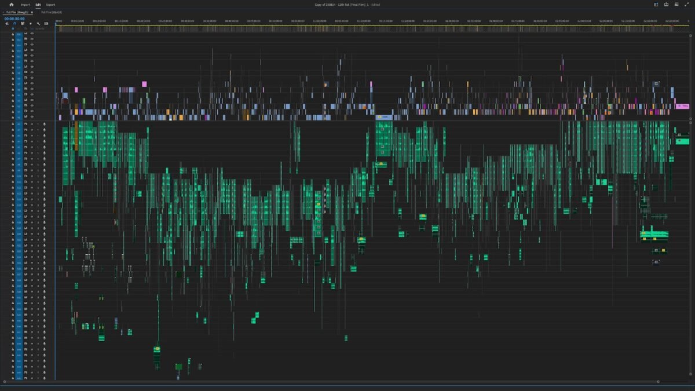695x391 pixels.
Task: Click the playhead marker at the ruler start
Action: pos(56,25)
